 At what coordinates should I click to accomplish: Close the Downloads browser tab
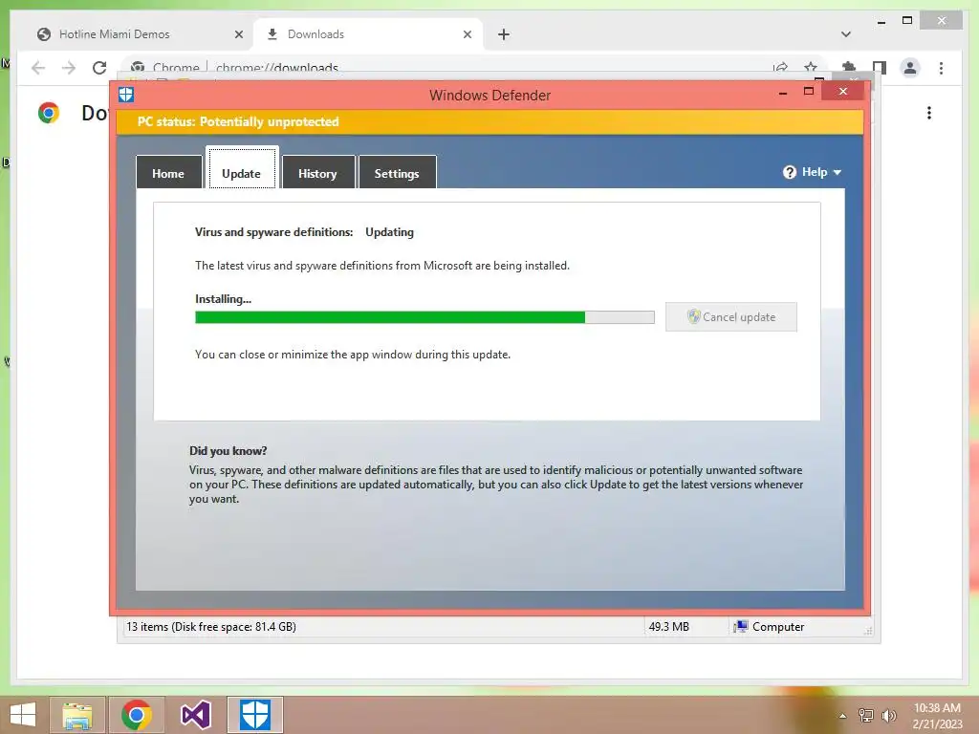tap(467, 35)
